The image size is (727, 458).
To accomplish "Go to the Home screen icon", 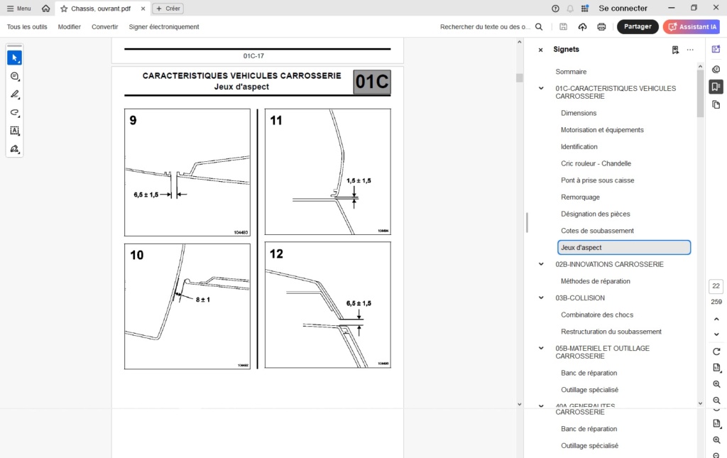I will [45, 9].
